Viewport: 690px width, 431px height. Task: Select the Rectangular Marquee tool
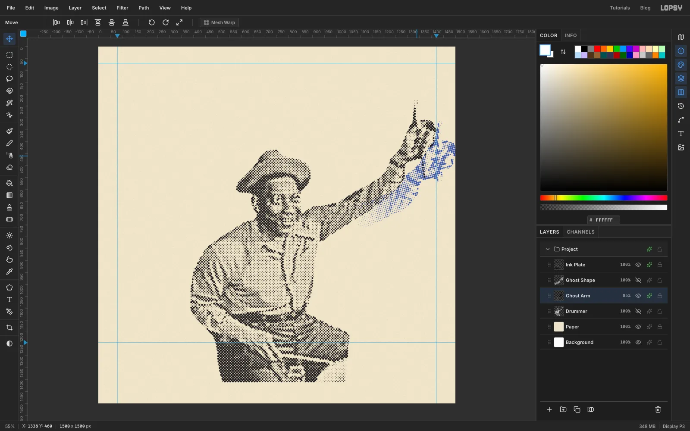pyautogui.click(x=9, y=55)
